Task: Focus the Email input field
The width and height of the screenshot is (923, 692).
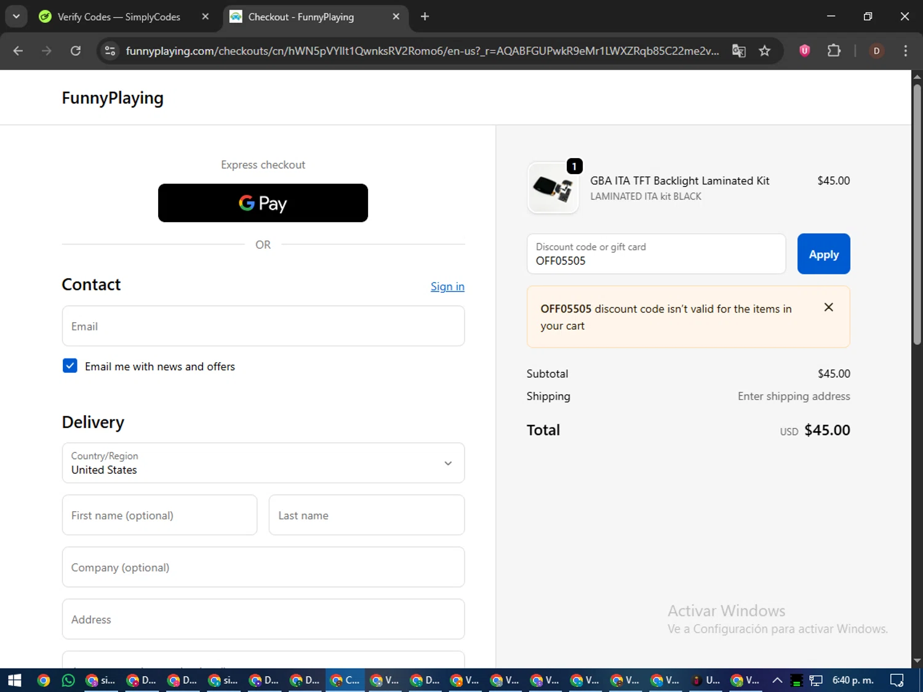Action: [x=263, y=326]
